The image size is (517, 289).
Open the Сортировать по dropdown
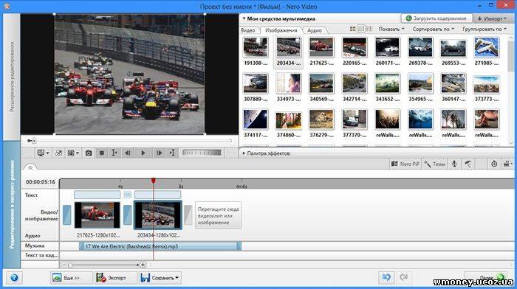point(434,29)
